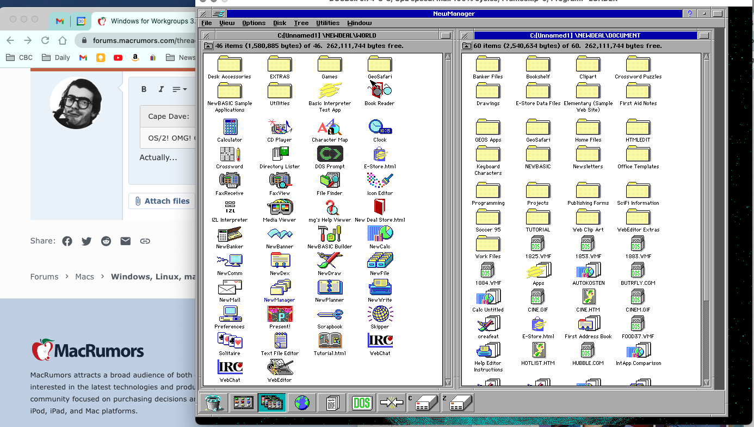Open the File menu in NewManager
Viewport: 754px width, 427px height.
207,23
